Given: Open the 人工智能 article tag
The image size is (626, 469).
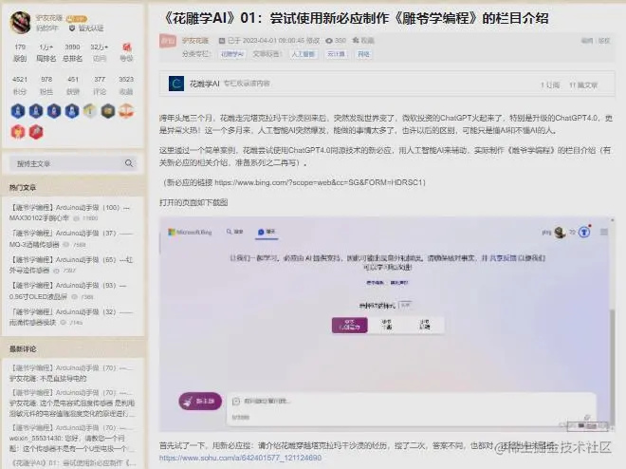Looking at the screenshot, I should [x=304, y=54].
